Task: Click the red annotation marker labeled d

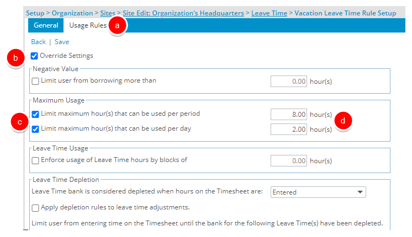Action: click(343, 120)
